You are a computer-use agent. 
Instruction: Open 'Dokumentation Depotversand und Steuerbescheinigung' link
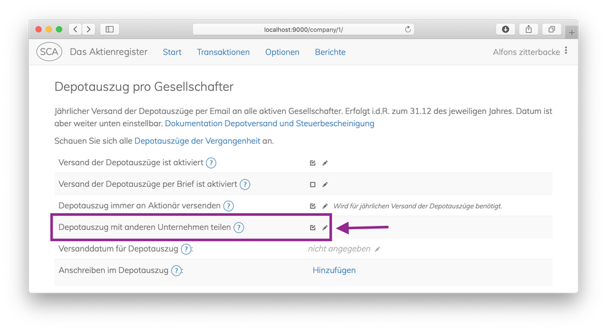pyautogui.click(x=269, y=123)
